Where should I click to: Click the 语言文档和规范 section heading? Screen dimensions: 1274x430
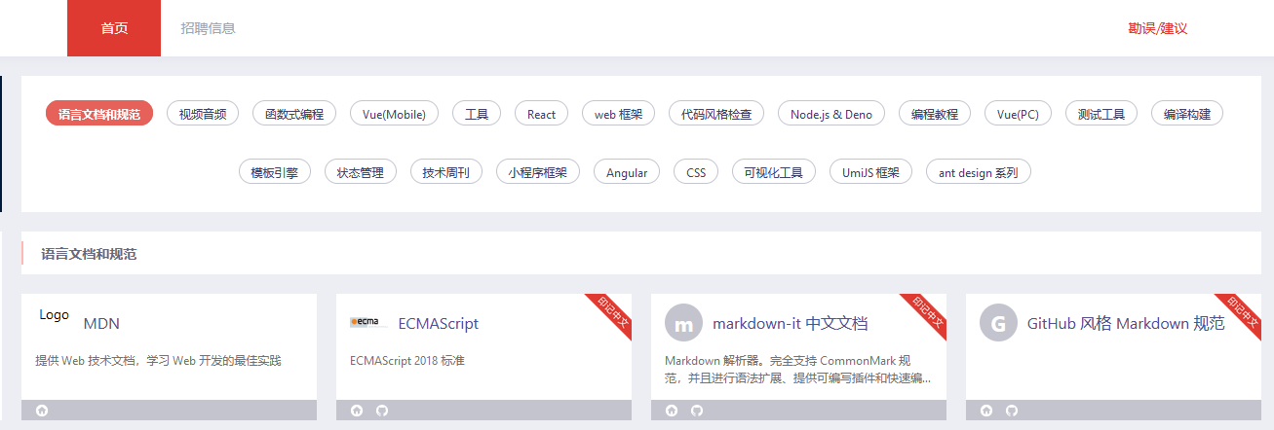(x=89, y=254)
